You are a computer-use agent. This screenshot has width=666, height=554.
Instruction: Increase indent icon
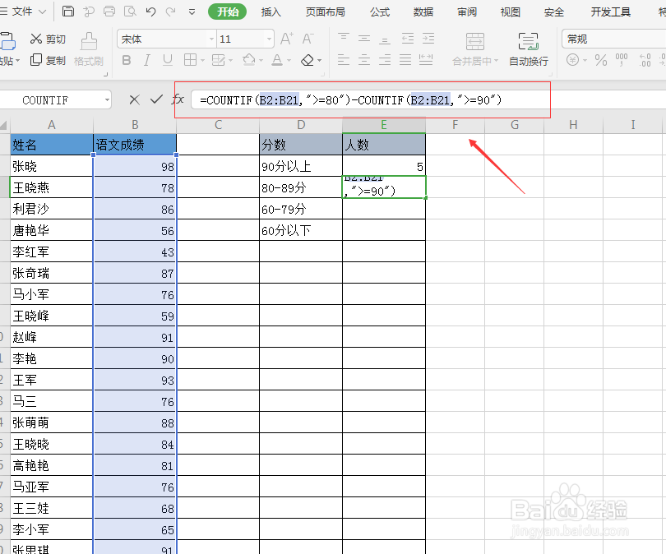tap(428, 39)
